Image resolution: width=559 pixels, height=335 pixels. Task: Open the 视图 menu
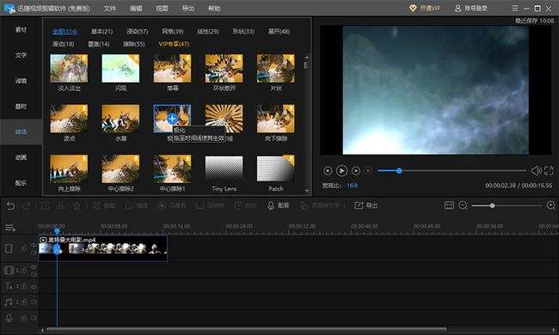tap(162, 9)
